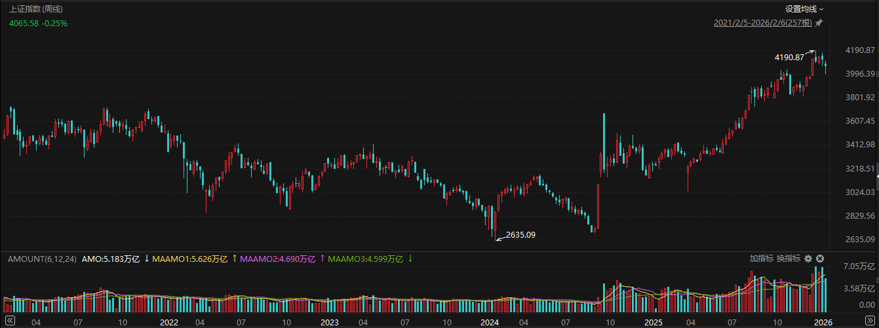Click 加指标 to add an indicator
The height and width of the screenshot is (328, 879).
click(762, 259)
